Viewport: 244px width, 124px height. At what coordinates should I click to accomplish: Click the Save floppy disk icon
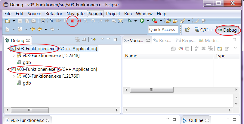pyautogui.click(x=20, y=21)
